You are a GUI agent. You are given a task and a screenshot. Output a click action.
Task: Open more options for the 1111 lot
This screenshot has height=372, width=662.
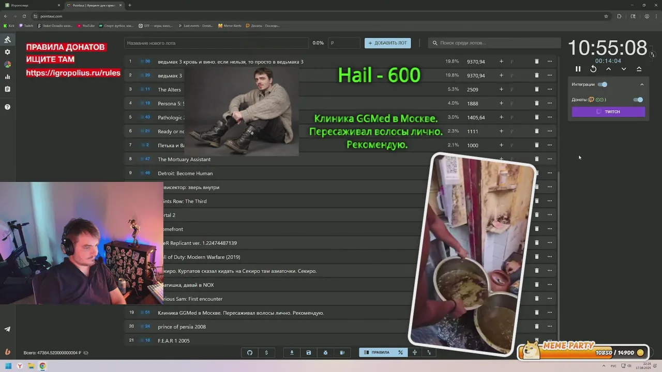click(550, 131)
